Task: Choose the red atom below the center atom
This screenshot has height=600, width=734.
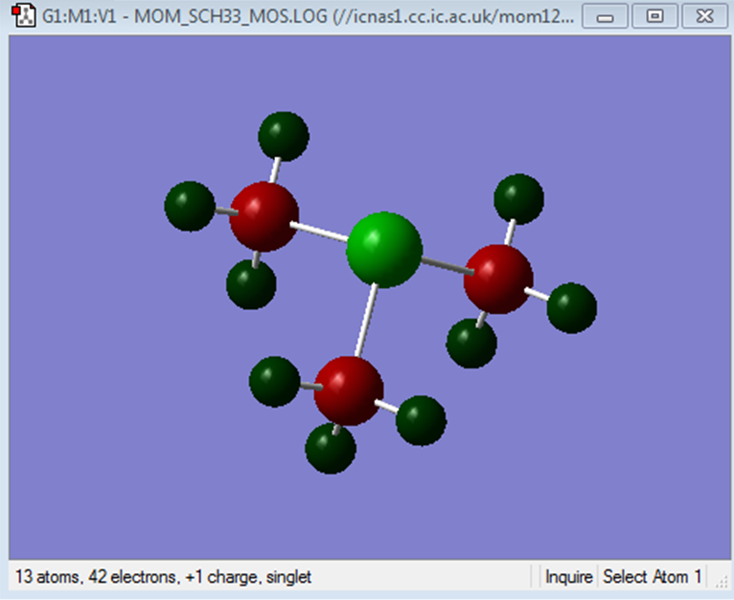Action: pyautogui.click(x=349, y=391)
